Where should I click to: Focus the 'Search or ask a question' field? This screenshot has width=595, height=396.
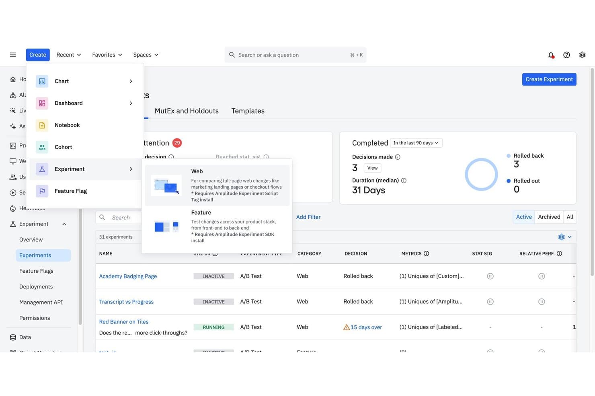pos(295,55)
